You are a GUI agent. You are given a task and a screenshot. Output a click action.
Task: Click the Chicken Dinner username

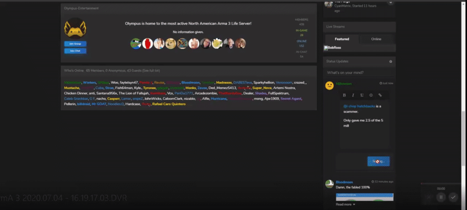(76, 93)
